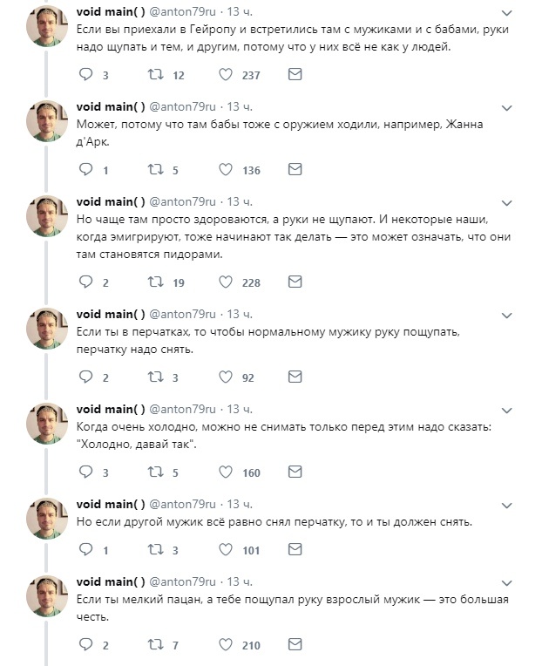Like the tweet with 92 likes
The width and height of the screenshot is (542, 666).
point(226,377)
